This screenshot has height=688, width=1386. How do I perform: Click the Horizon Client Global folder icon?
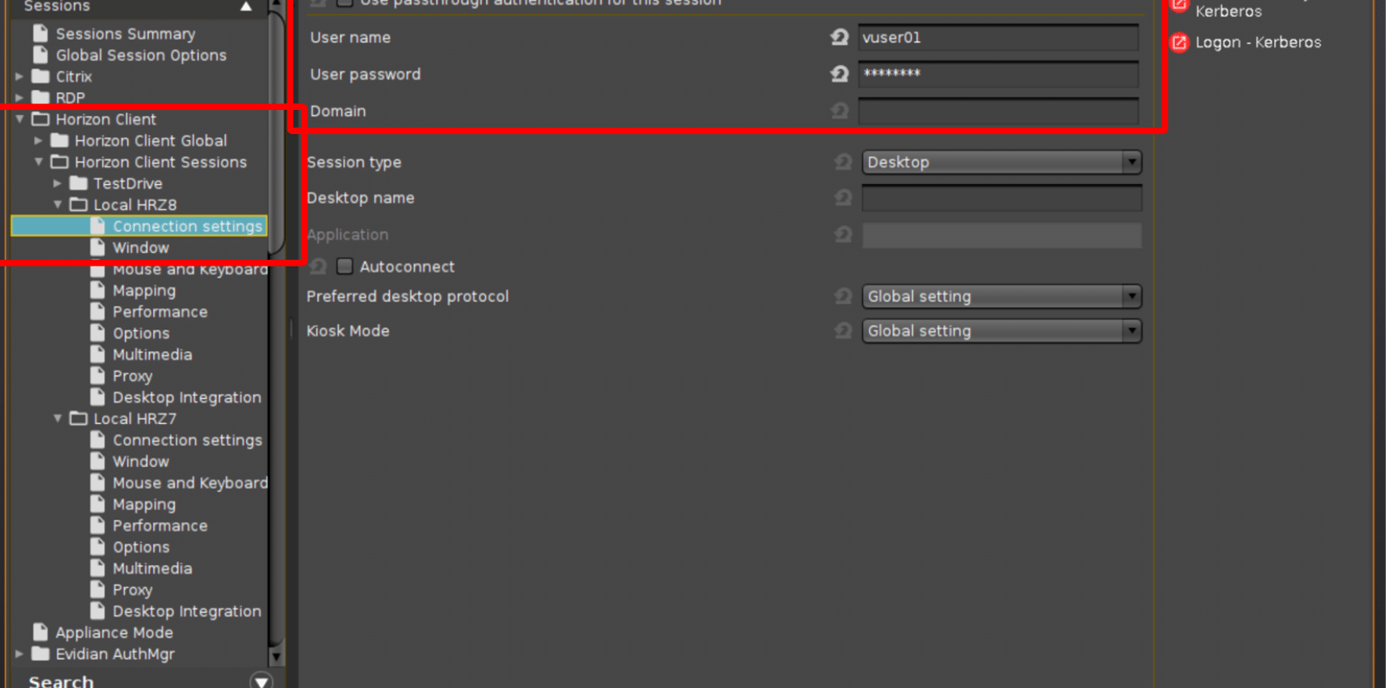pos(59,140)
